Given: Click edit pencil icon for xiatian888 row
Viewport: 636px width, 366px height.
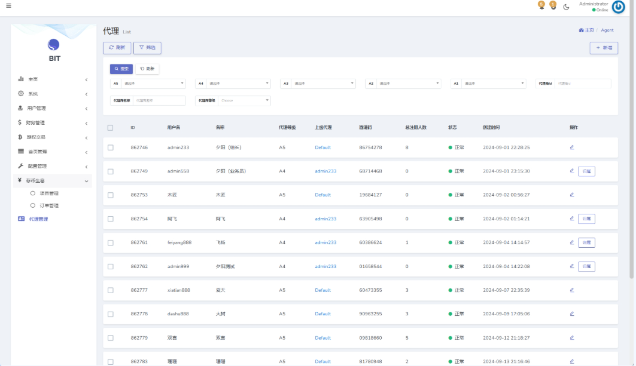Looking at the screenshot, I should (572, 290).
